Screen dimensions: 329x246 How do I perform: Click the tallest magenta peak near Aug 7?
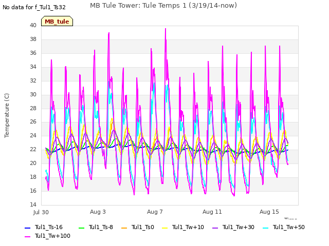point(166,29)
